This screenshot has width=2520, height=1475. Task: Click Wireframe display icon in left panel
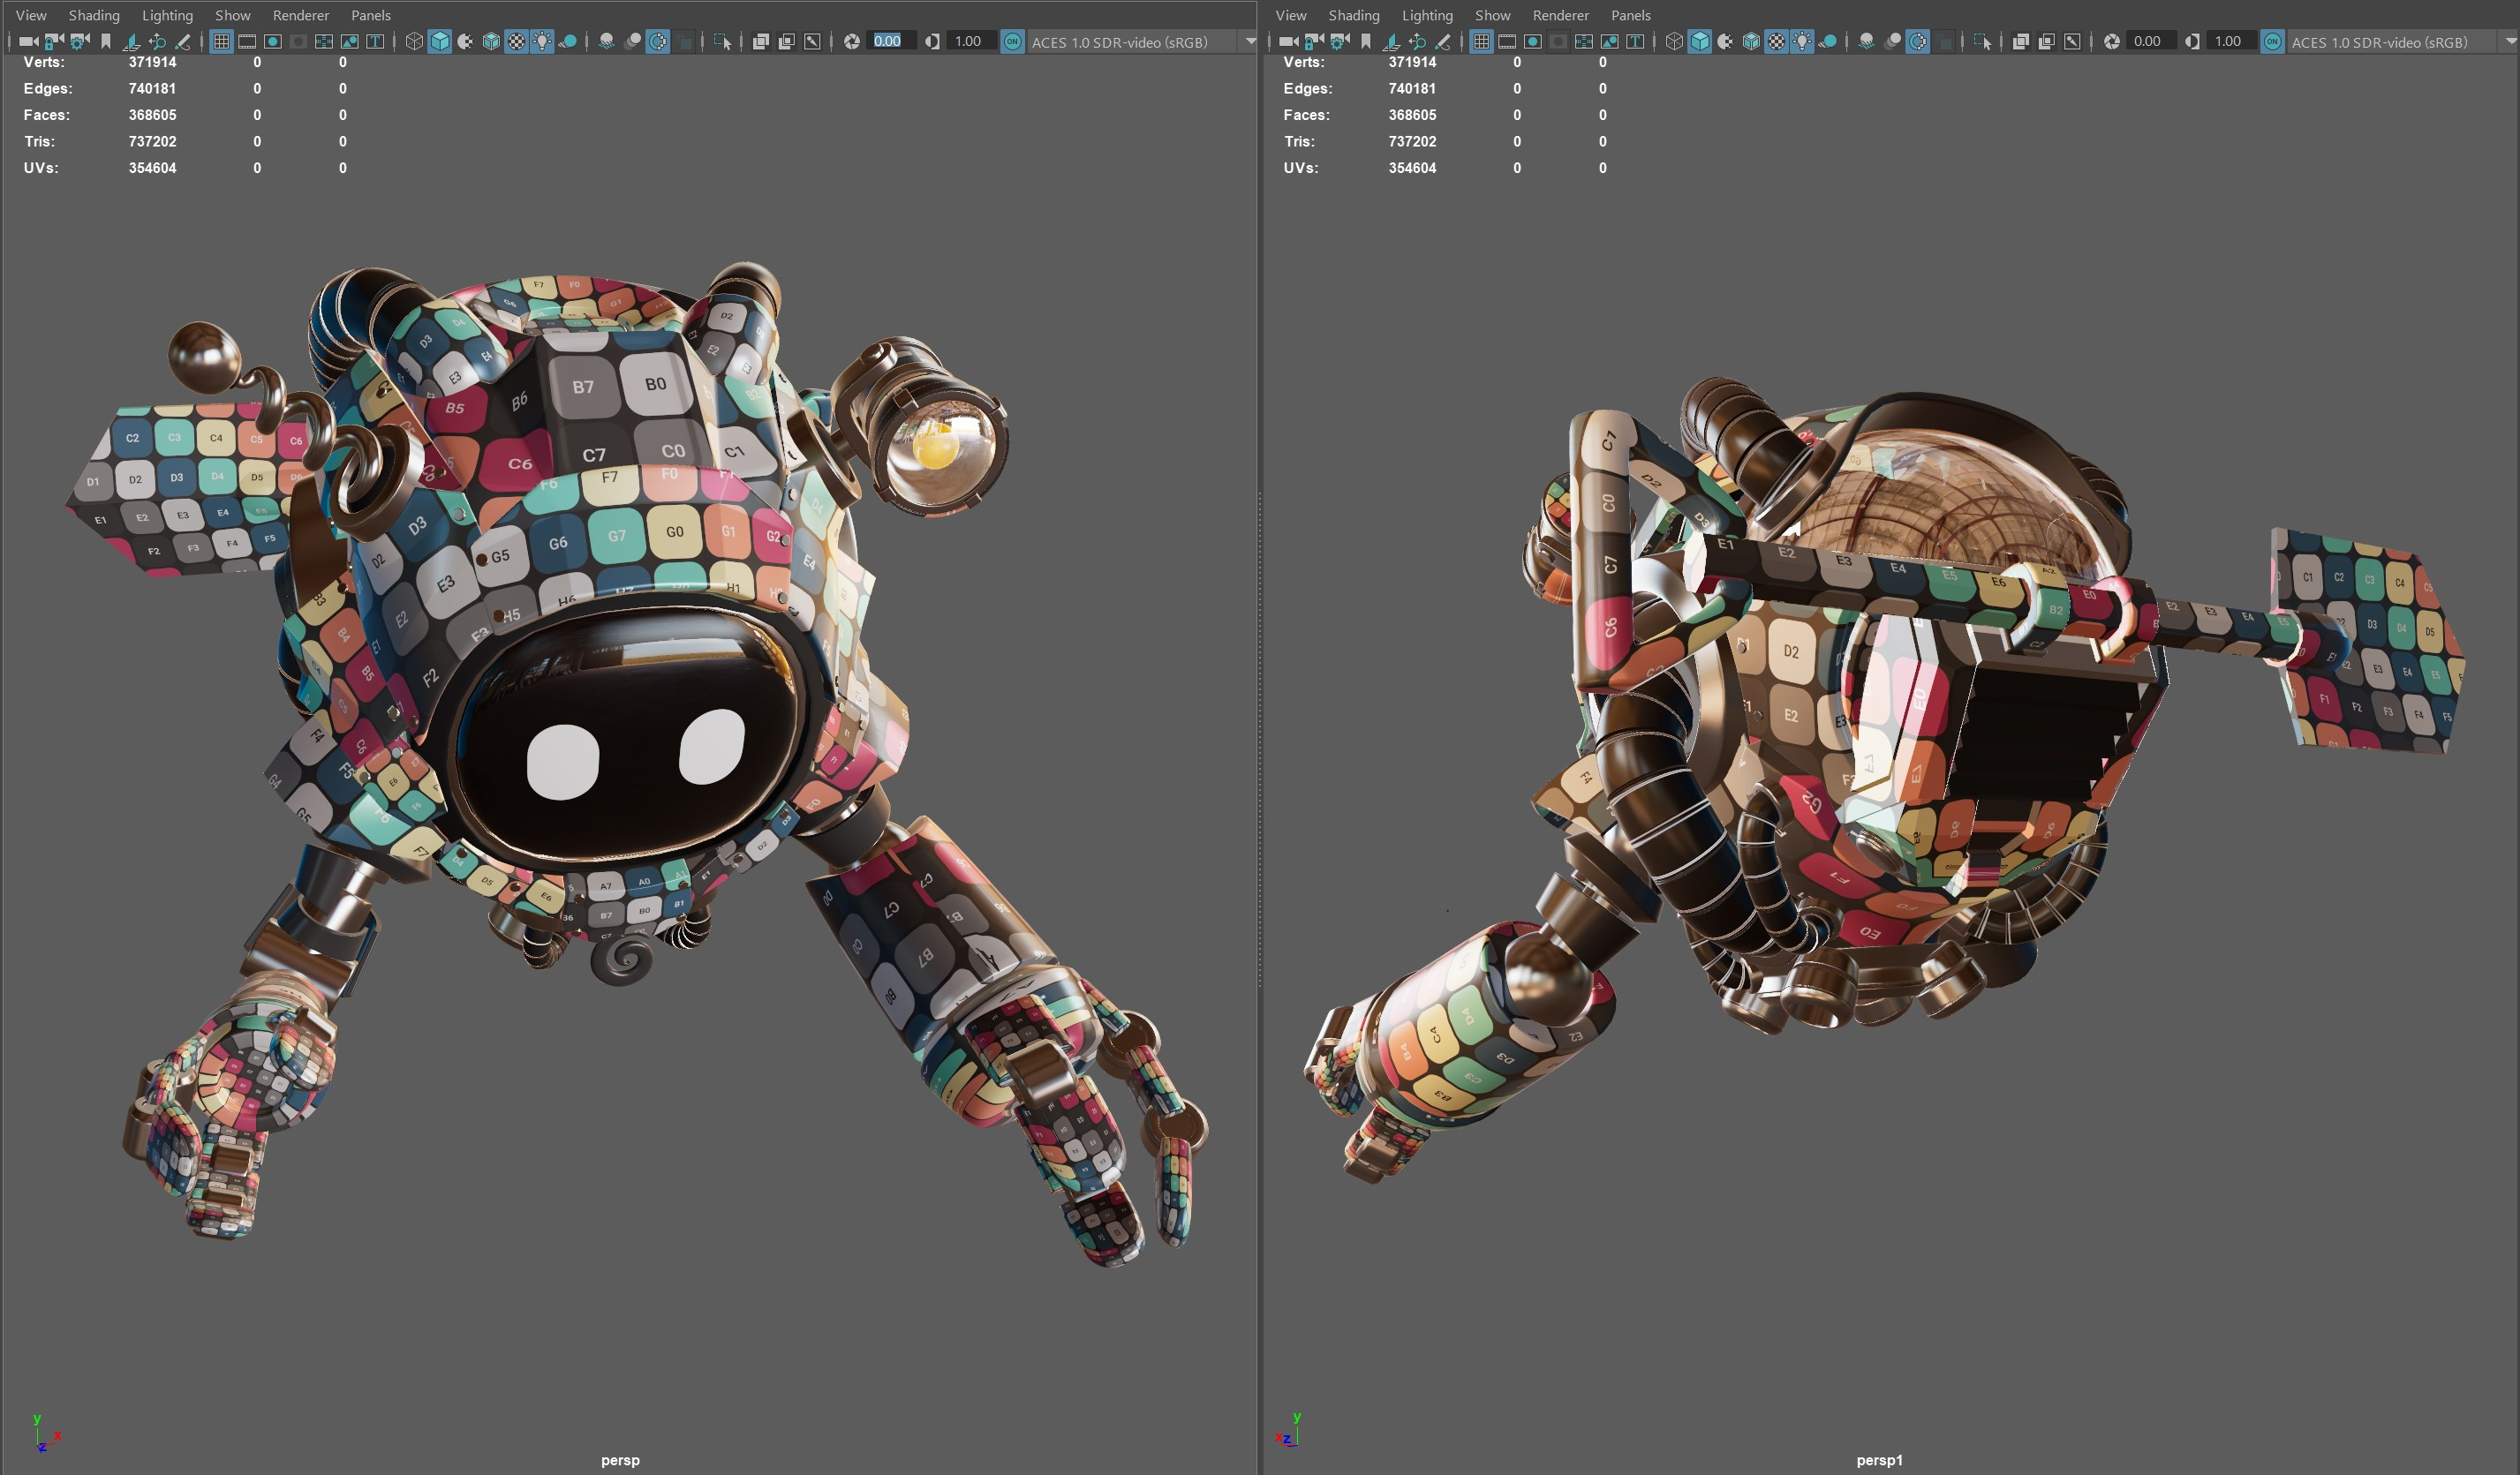pyautogui.click(x=414, y=41)
